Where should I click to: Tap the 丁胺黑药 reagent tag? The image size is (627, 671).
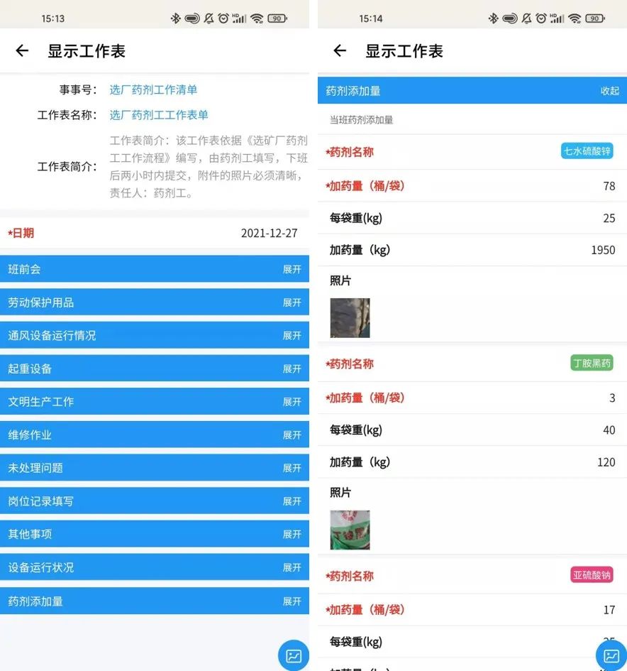[592, 364]
